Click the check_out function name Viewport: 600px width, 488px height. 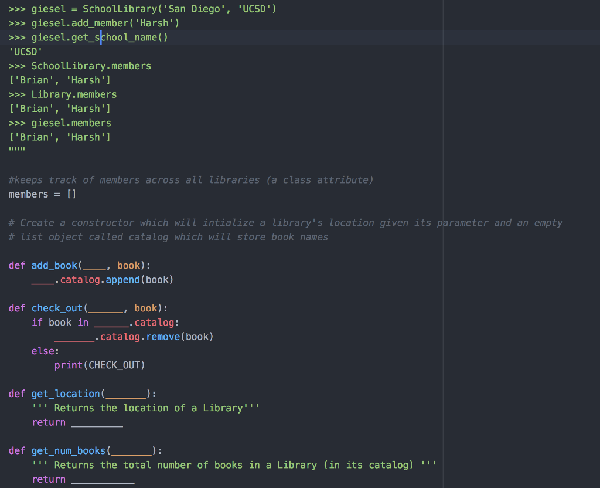(57, 308)
